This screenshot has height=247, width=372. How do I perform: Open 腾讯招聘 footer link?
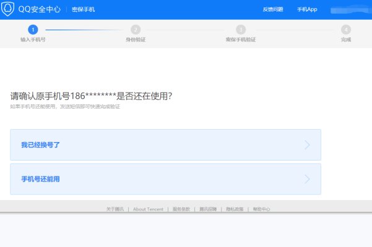208,209
